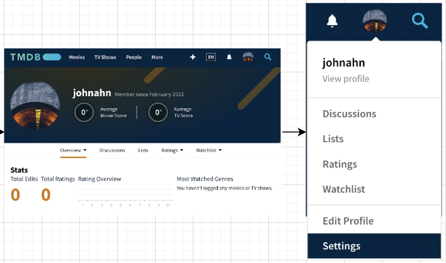Image resolution: width=446 pixels, height=263 pixels.
Task: Click the TMDB logo in the header
Action: click(35, 57)
